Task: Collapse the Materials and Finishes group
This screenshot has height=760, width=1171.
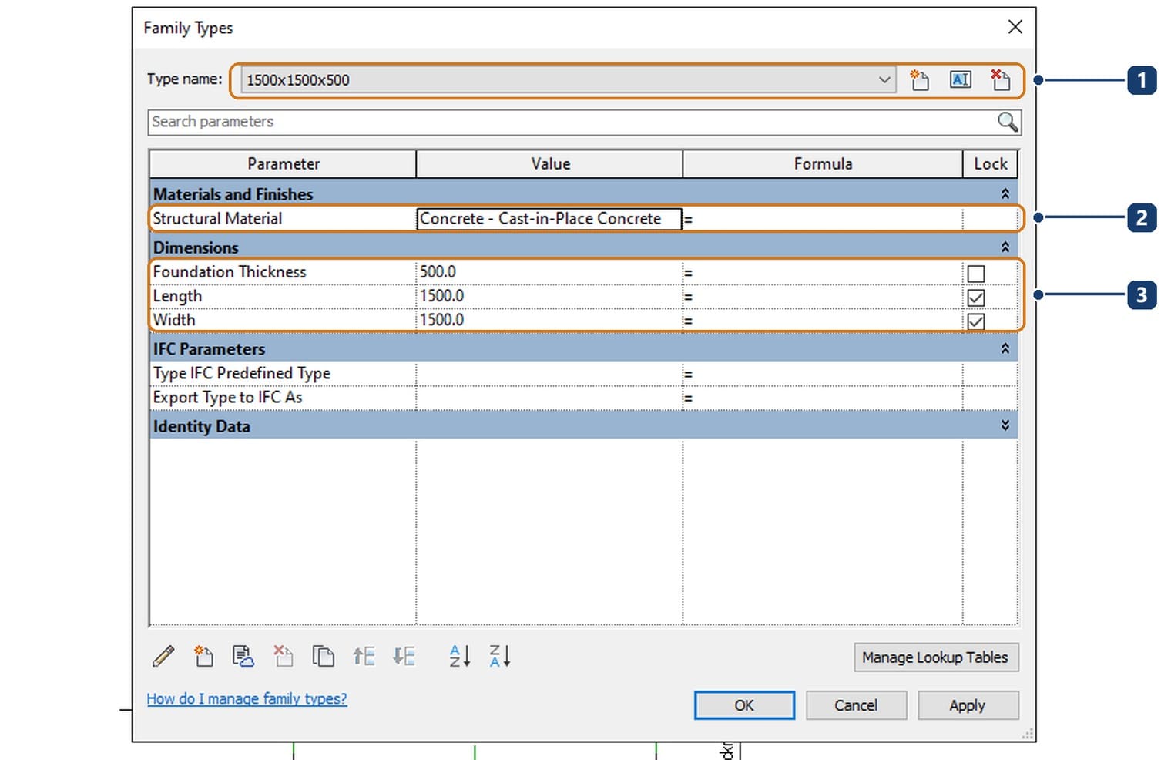Action: pos(1005,194)
